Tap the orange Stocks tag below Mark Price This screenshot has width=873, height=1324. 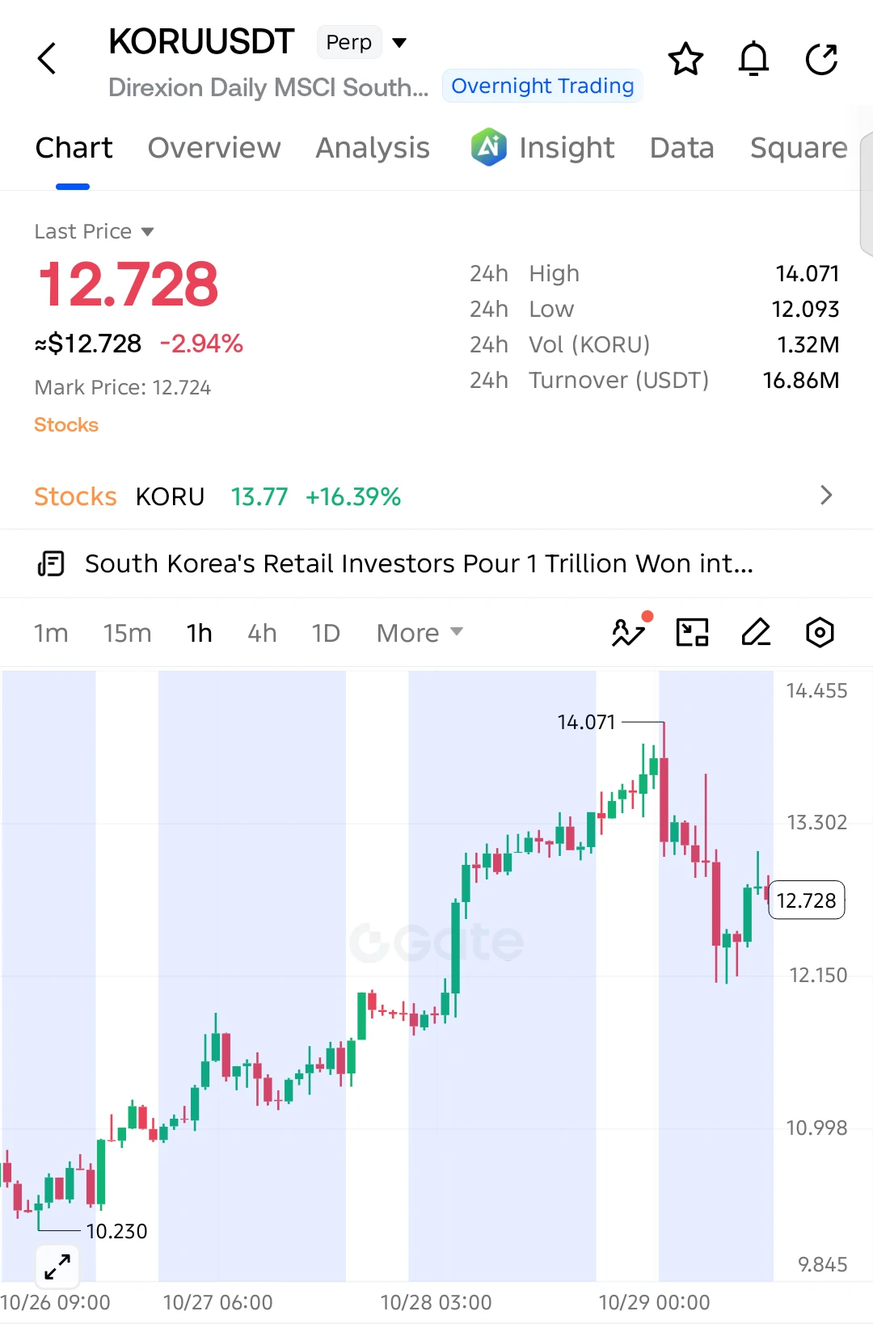coord(66,425)
